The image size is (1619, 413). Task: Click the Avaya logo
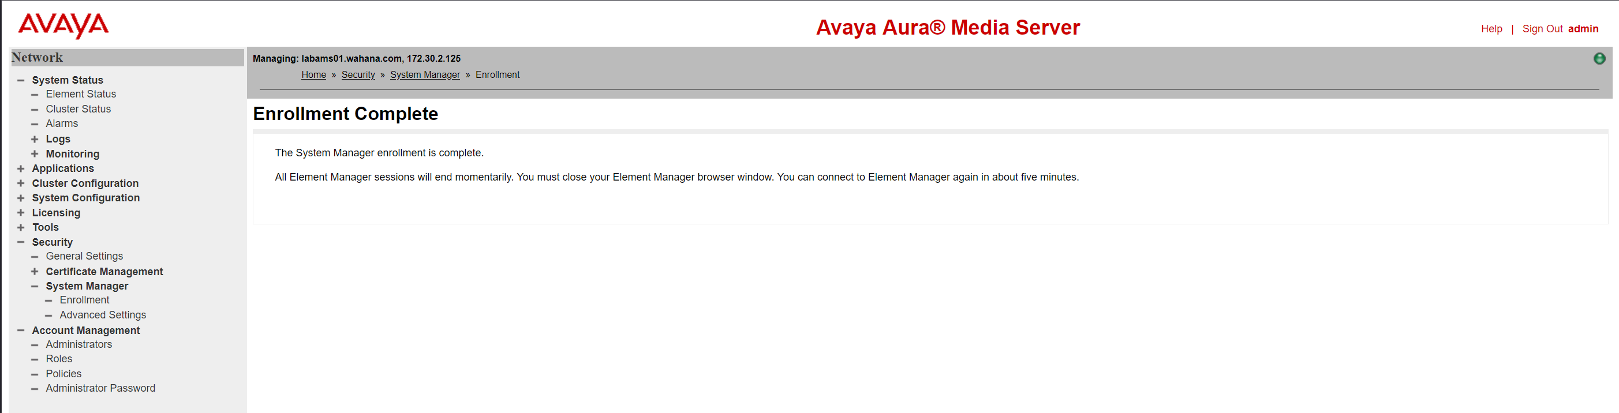click(63, 26)
